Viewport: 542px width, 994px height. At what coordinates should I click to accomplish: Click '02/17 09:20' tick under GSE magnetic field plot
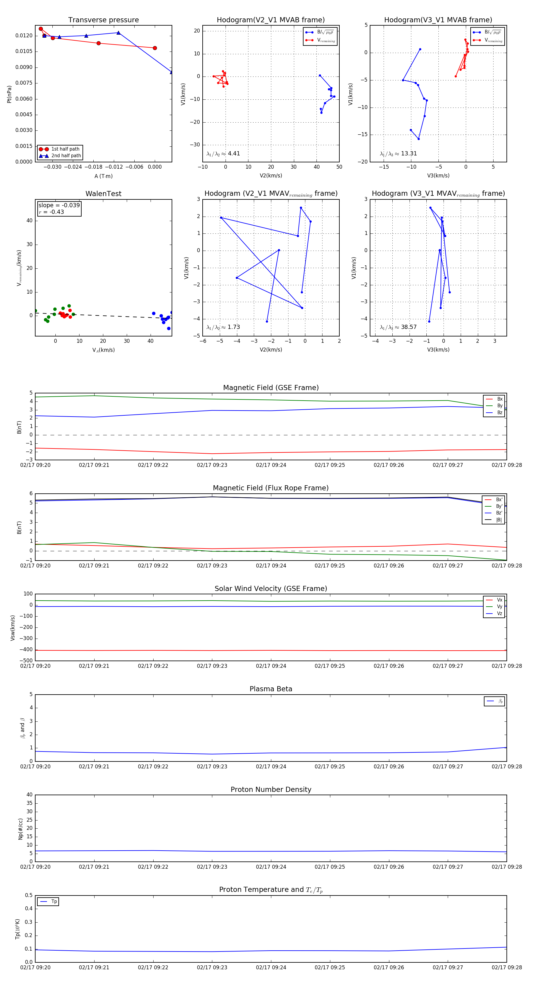(35, 465)
